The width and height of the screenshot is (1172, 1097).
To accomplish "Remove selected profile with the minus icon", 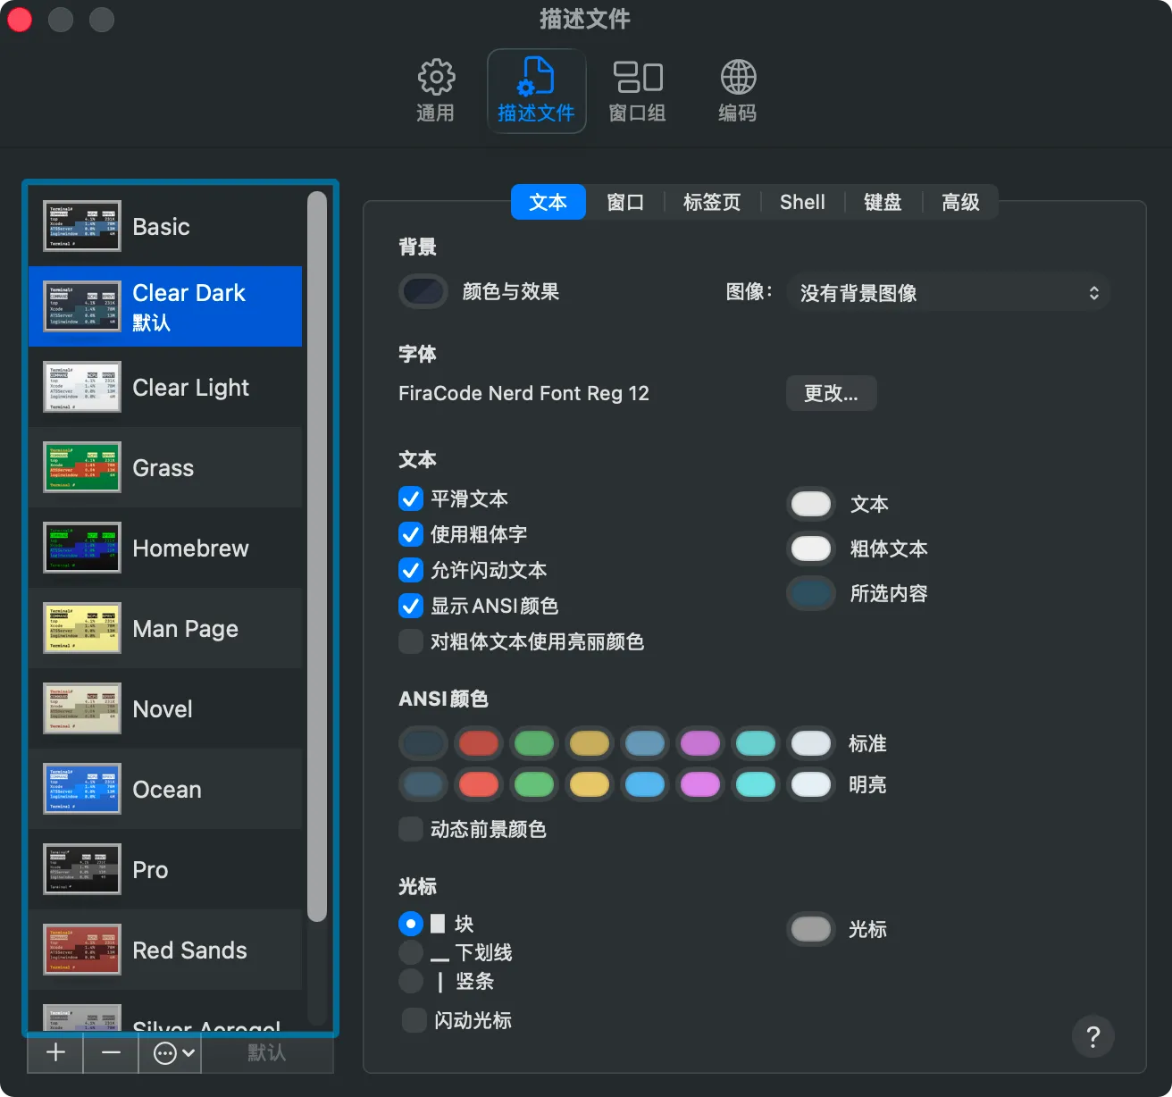I will click(110, 1053).
